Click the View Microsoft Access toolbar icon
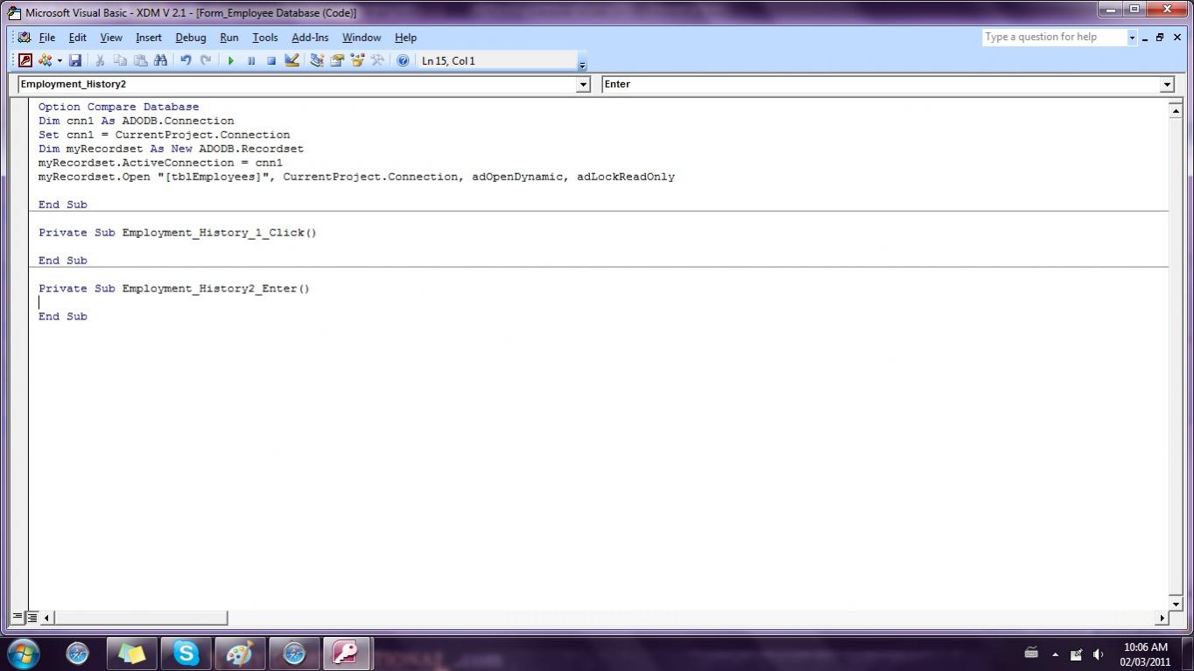 pyautogui.click(x=25, y=60)
